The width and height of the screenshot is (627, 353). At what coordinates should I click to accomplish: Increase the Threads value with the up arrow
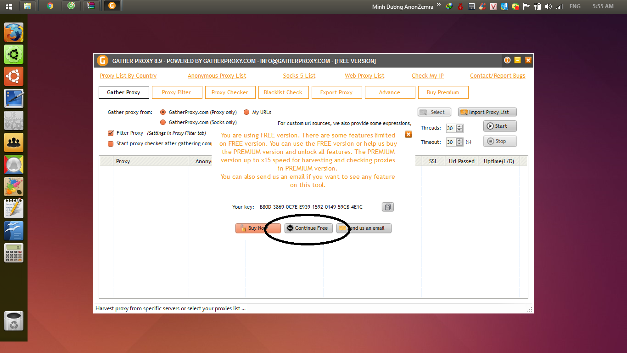click(x=459, y=126)
